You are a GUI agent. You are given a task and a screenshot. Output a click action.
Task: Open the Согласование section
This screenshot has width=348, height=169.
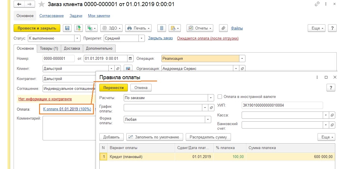pos(52,16)
